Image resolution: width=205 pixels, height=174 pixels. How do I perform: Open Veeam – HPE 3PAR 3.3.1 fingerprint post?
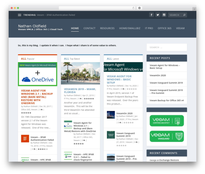84,157
